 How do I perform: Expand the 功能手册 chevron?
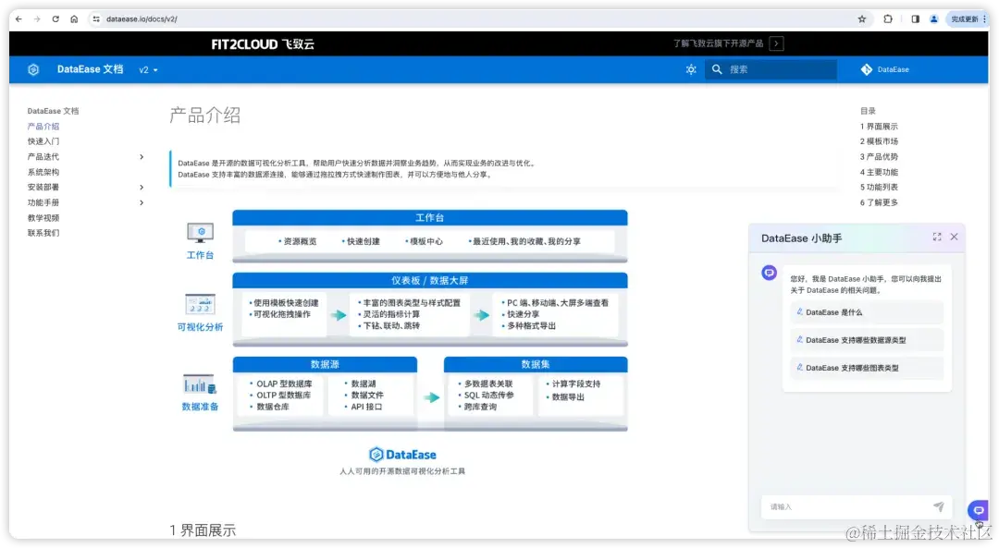(142, 202)
